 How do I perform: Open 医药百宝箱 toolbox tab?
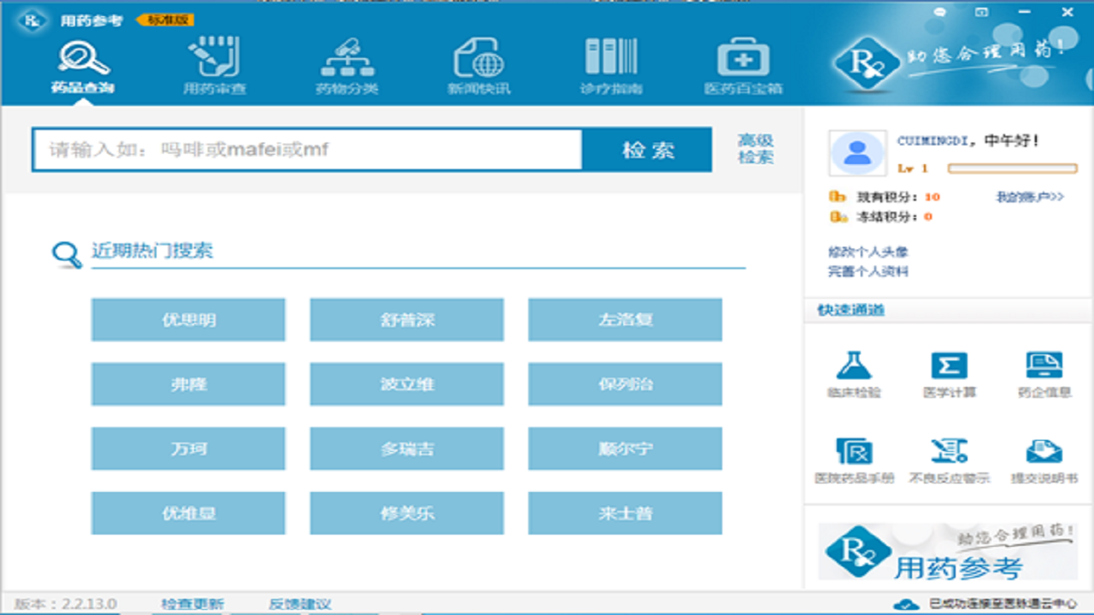click(x=743, y=66)
